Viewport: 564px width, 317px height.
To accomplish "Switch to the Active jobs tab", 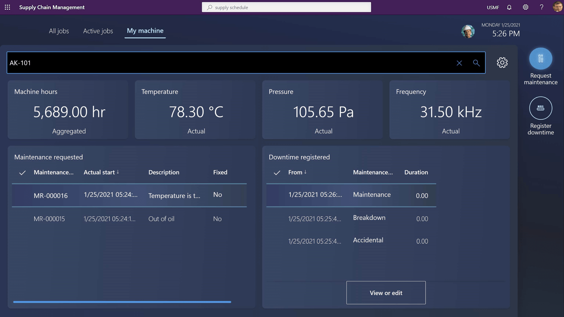I will pos(98,31).
